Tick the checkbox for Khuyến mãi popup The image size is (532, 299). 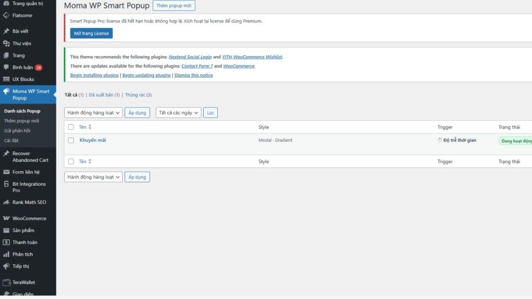point(71,140)
